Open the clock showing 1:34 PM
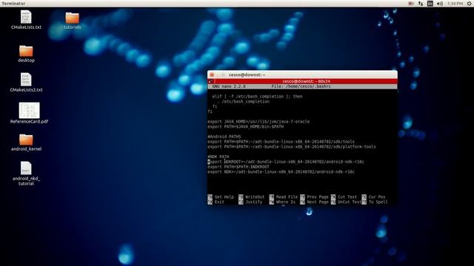Image resolution: width=474 pixels, height=266 pixels. [455, 4]
